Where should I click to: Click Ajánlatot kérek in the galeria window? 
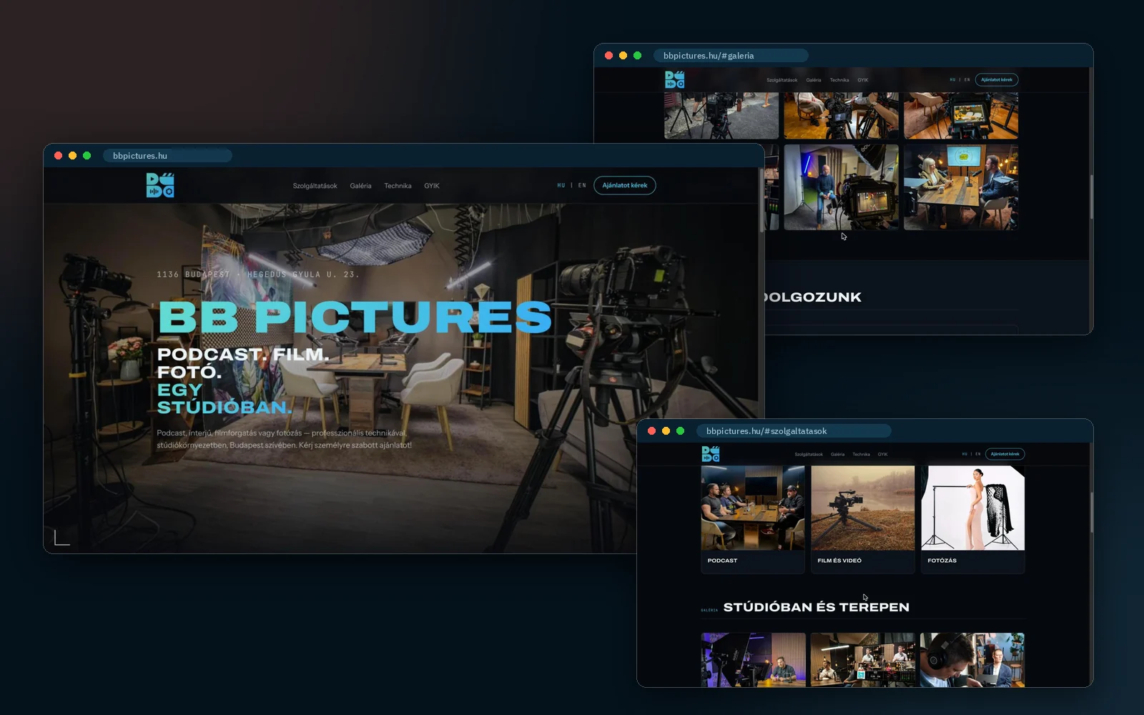click(997, 79)
